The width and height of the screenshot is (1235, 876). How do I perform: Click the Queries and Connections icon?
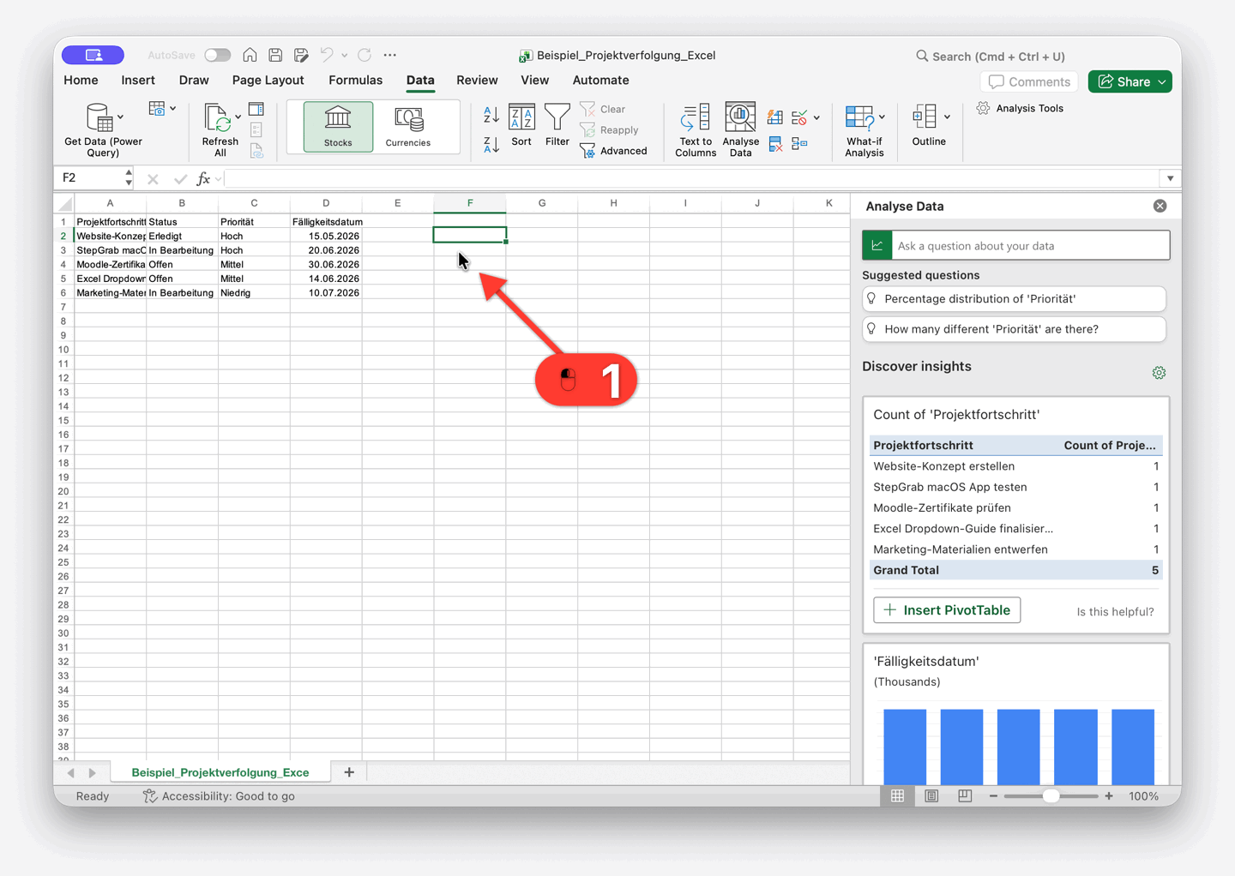point(256,109)
